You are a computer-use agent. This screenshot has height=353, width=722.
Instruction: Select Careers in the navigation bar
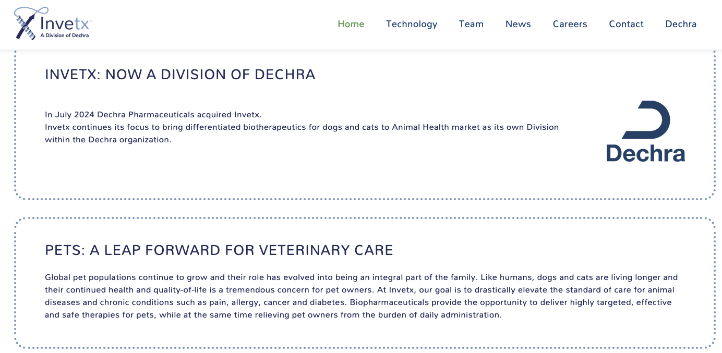[570, 24]
